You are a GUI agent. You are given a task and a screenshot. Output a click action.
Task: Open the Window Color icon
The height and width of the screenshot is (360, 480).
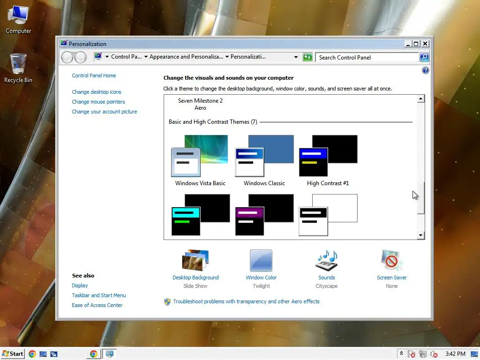(261, 261)
